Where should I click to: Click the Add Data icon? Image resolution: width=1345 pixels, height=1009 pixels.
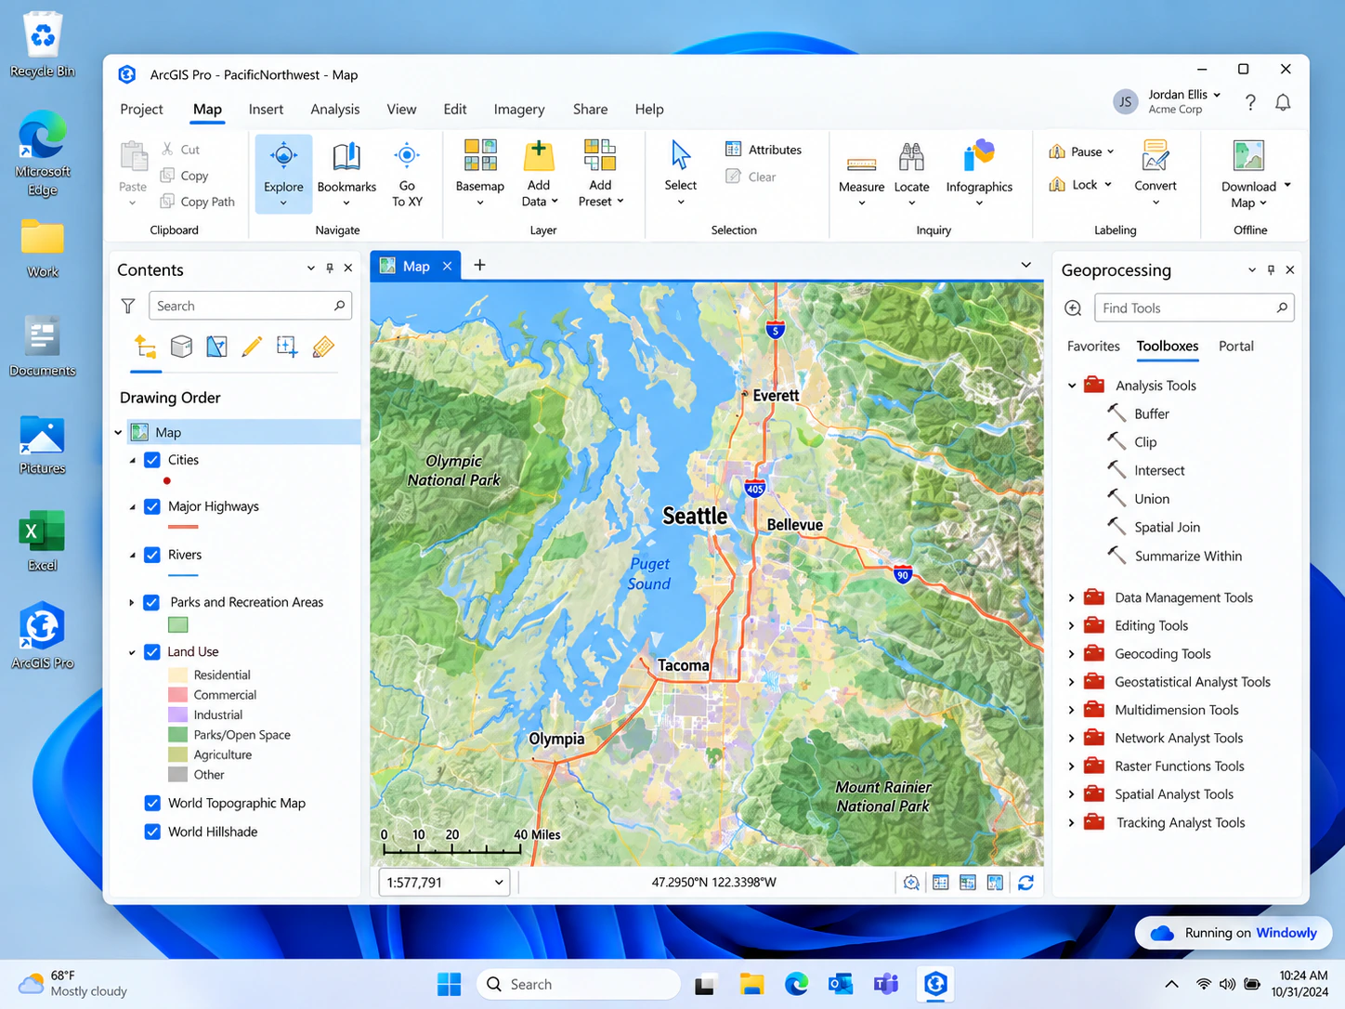click(539, 157)
